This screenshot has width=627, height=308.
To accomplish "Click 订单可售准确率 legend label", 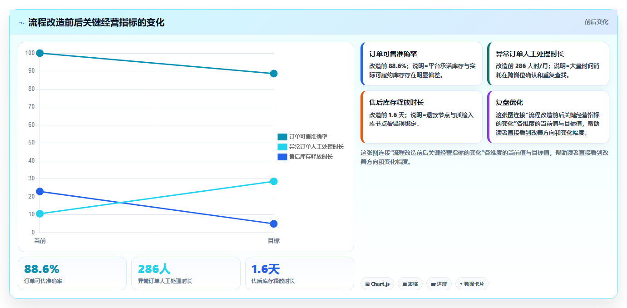I will pos(308,137).
